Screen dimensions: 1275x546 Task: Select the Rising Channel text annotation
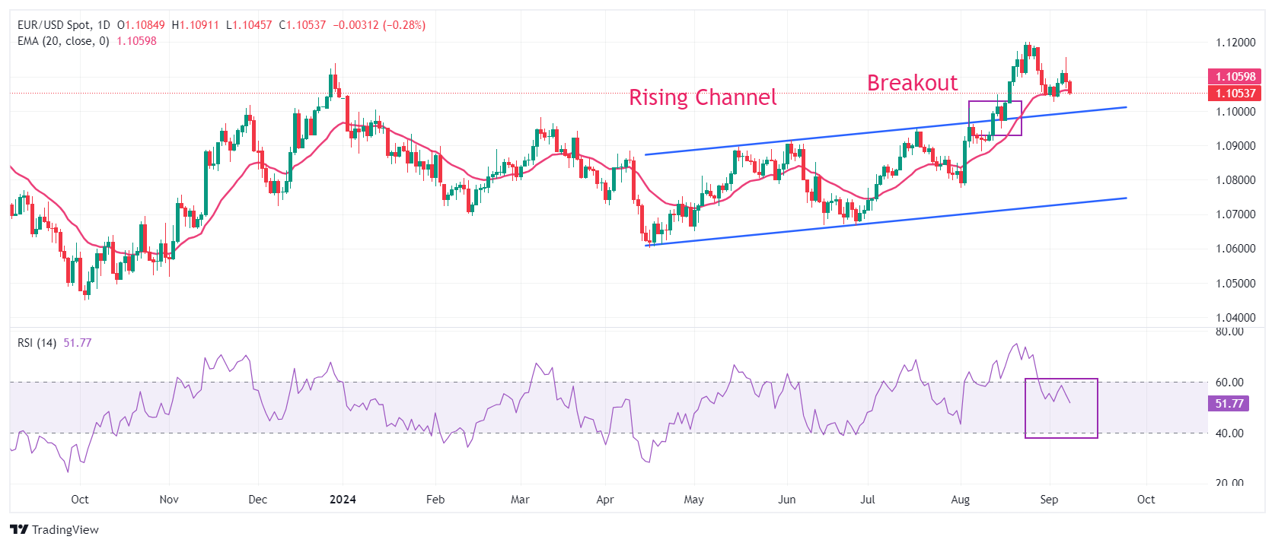pyautogui.click(x=703, y=97)
